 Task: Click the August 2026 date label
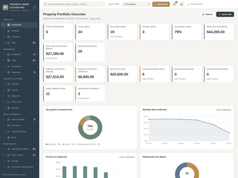point(114,4)
